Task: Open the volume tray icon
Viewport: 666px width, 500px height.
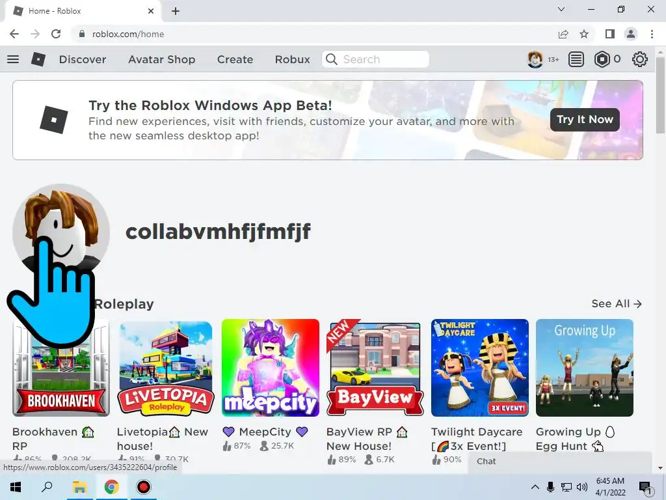Action: (582, 487)
